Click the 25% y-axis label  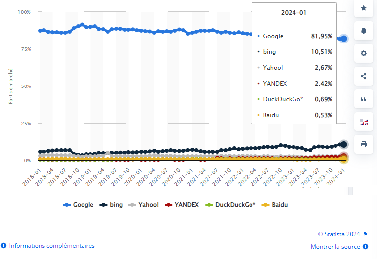26,124
